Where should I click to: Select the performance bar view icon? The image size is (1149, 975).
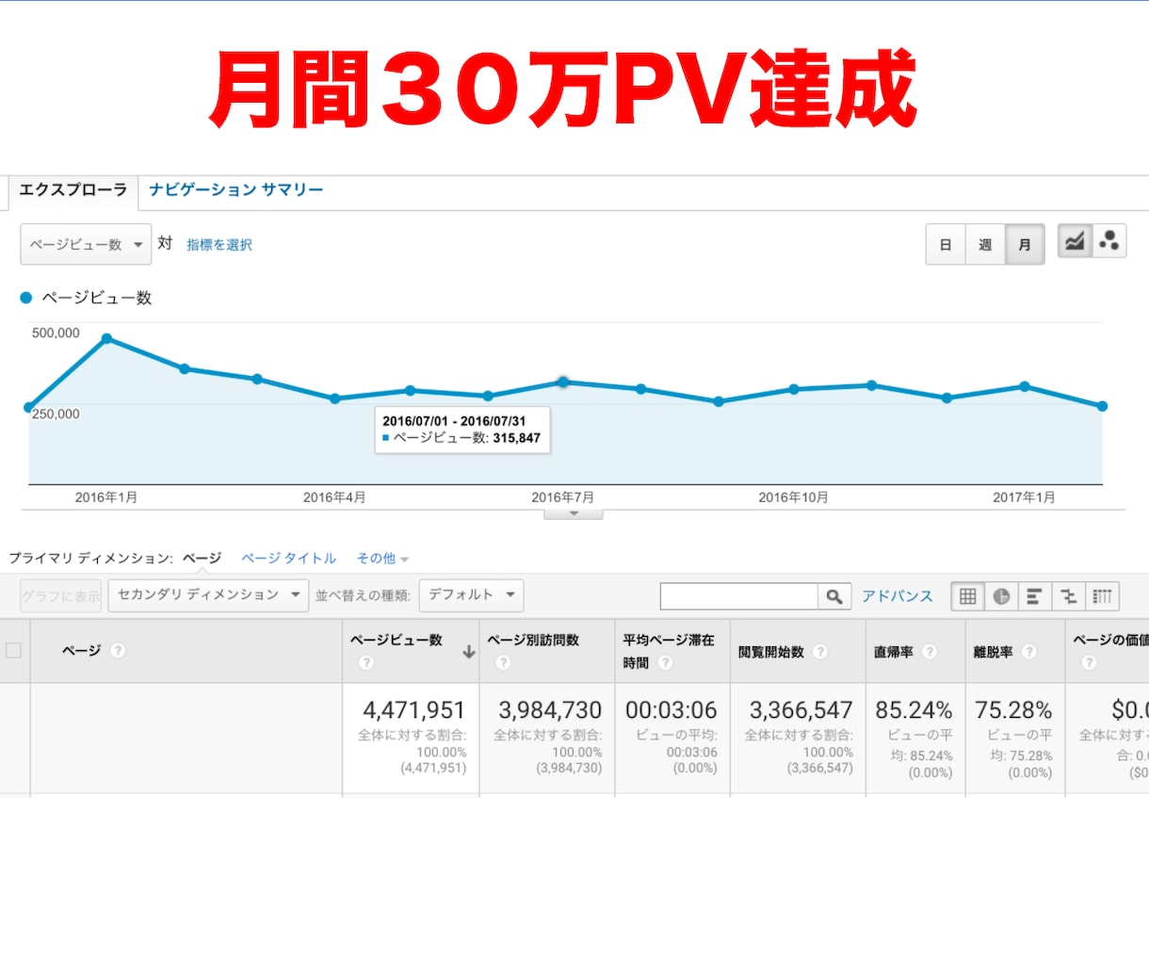(x=1034, y=596)
